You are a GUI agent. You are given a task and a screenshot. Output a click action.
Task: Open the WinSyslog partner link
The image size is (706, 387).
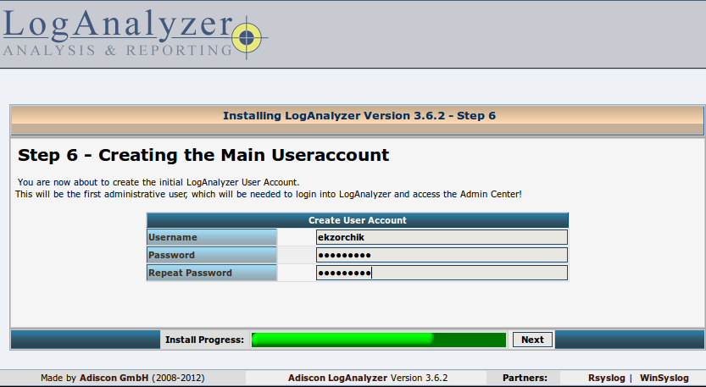pyautogui.click(x=664, y=378)
